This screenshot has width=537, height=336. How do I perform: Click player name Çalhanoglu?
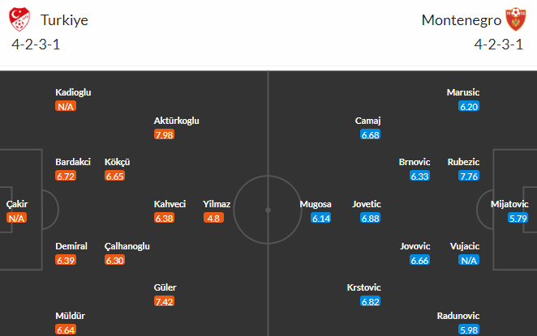127,246
